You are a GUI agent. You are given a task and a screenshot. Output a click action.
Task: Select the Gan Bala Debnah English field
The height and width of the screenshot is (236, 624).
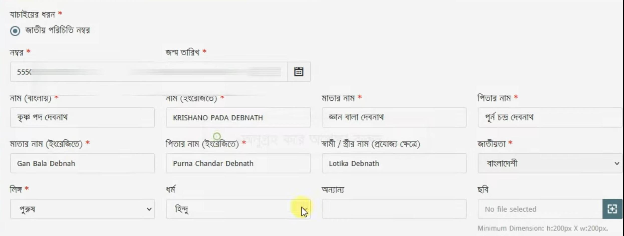click(x=83, y=163)
